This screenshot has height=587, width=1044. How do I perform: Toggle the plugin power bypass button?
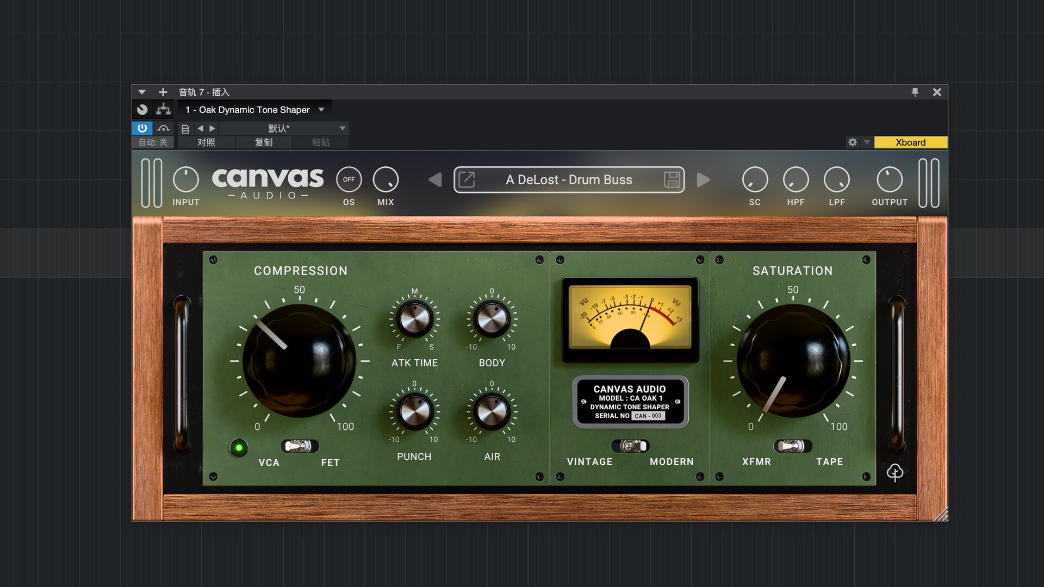pyautogui.click(x=142, y=128)
